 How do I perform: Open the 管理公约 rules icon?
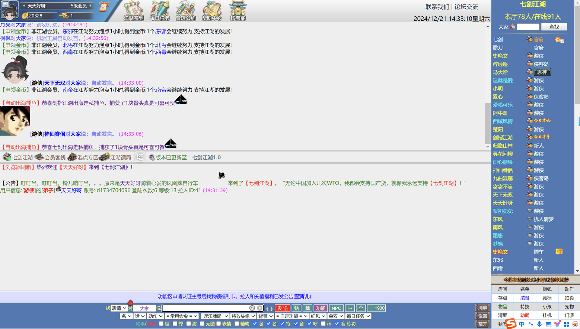185,11
